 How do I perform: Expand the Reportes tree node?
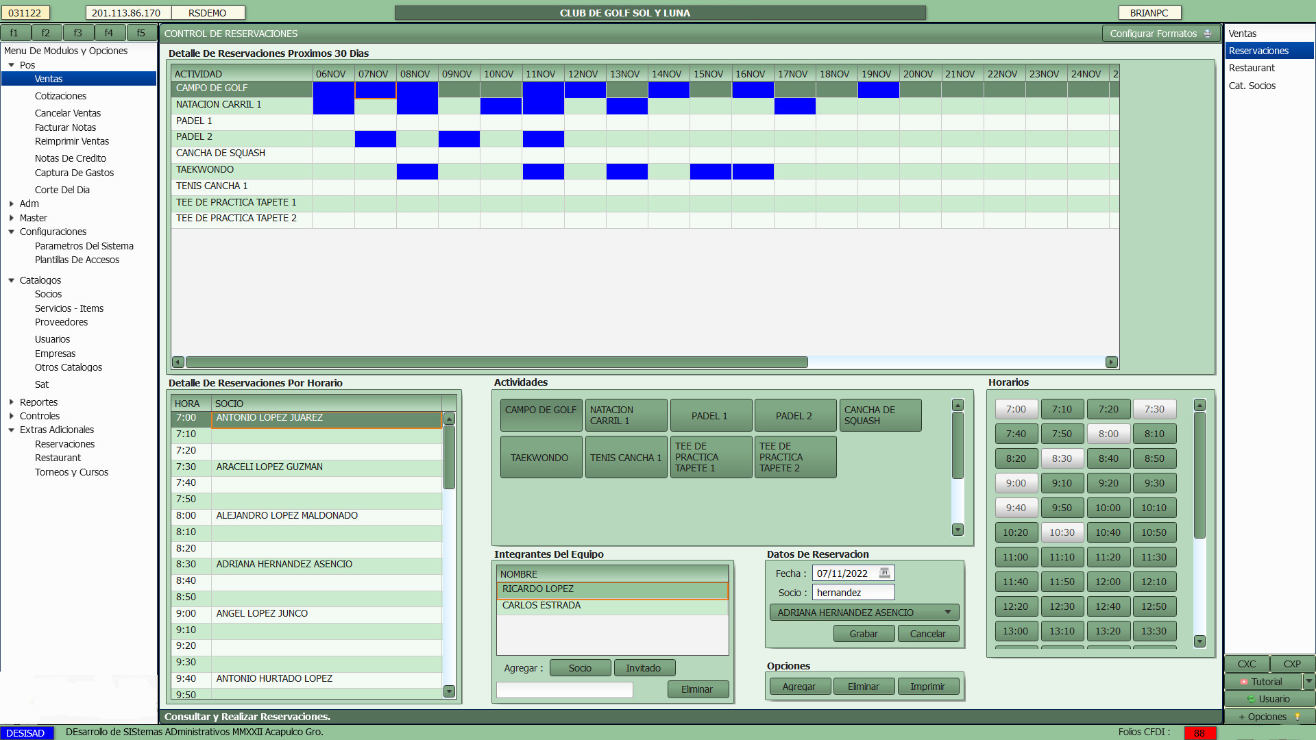tap(12, 402)
